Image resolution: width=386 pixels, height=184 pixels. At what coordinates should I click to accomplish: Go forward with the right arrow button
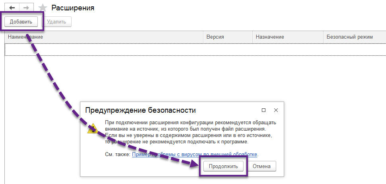(x=26, y=8)
